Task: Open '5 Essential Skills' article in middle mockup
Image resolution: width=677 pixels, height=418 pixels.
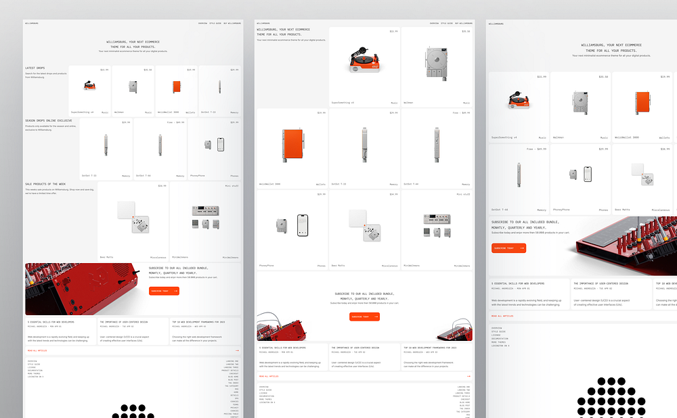Action: tap(292, 357)
